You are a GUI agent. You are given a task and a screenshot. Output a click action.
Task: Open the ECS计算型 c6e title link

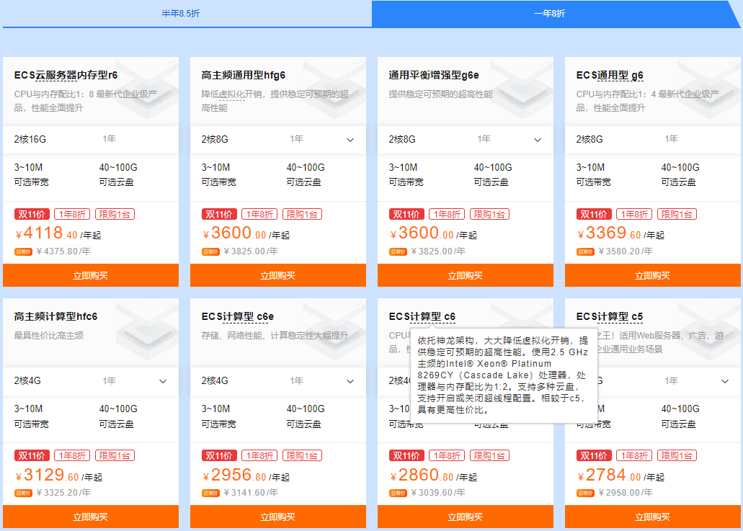[x=237, y=316]
